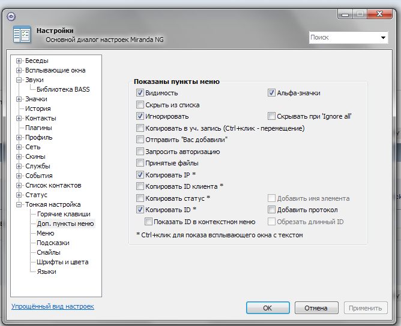Enable Запросить авторизацию checkbox

(x=140, y=152)
